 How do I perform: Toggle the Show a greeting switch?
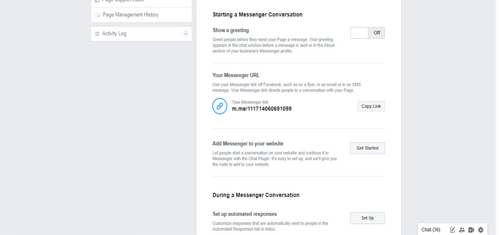pos(367,33)
